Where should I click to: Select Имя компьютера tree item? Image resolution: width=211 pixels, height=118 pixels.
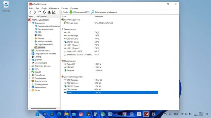(44, 29)
